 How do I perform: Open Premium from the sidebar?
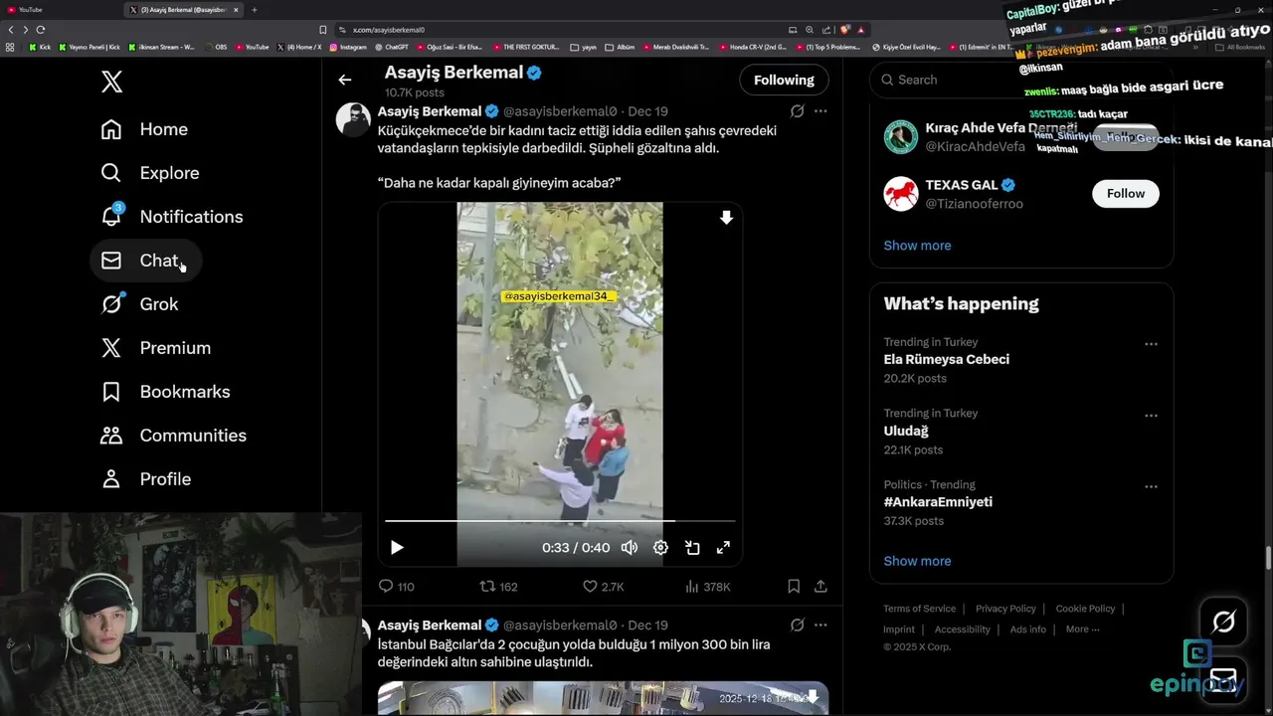[x=156, y=348]
